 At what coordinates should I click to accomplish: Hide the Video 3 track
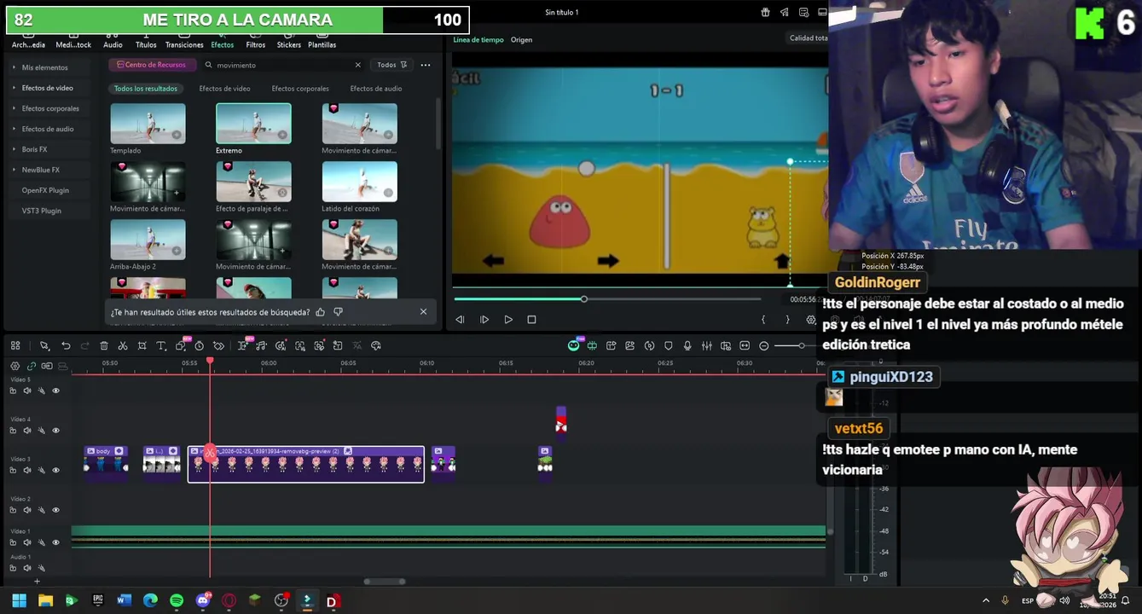pyautogui.click(x=56, y=470)
